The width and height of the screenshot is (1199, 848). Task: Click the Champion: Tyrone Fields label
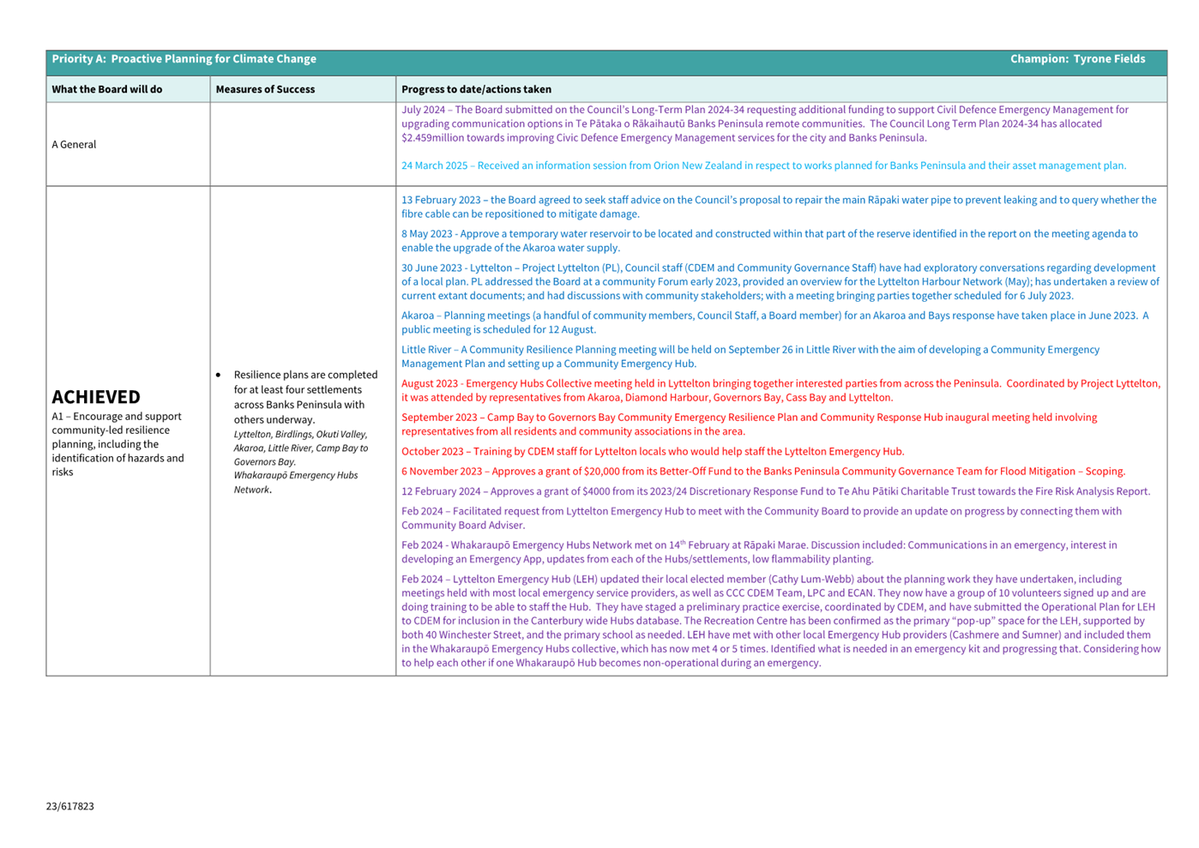[1077, 59]
